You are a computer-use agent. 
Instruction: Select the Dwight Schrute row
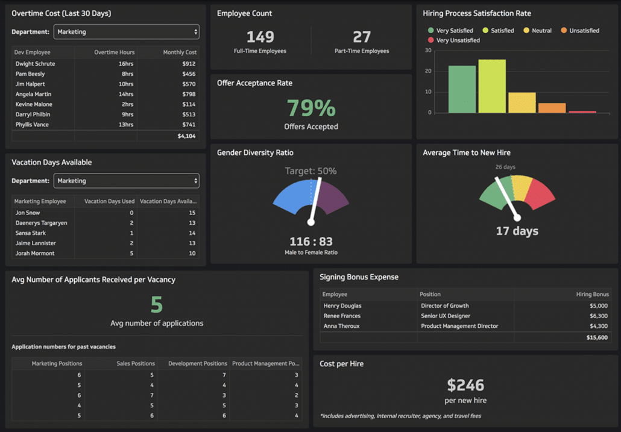point(35,64)
